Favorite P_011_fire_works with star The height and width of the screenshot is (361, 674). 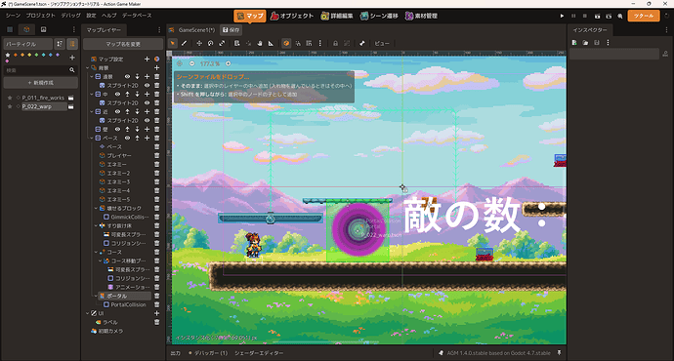[10, 98]
